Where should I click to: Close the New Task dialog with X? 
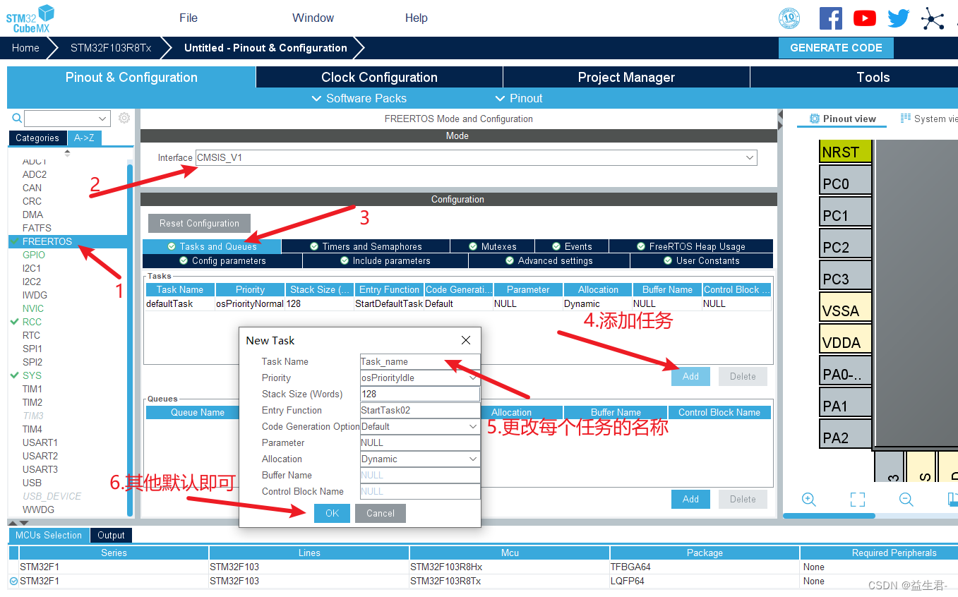pyautogui.click(x=466, y=340)
